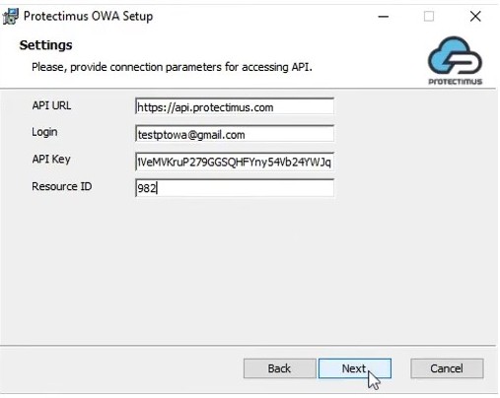This screenshot has width=500, height=398.
Task: Continue the setup with the Next button
Action: (355, 368)
